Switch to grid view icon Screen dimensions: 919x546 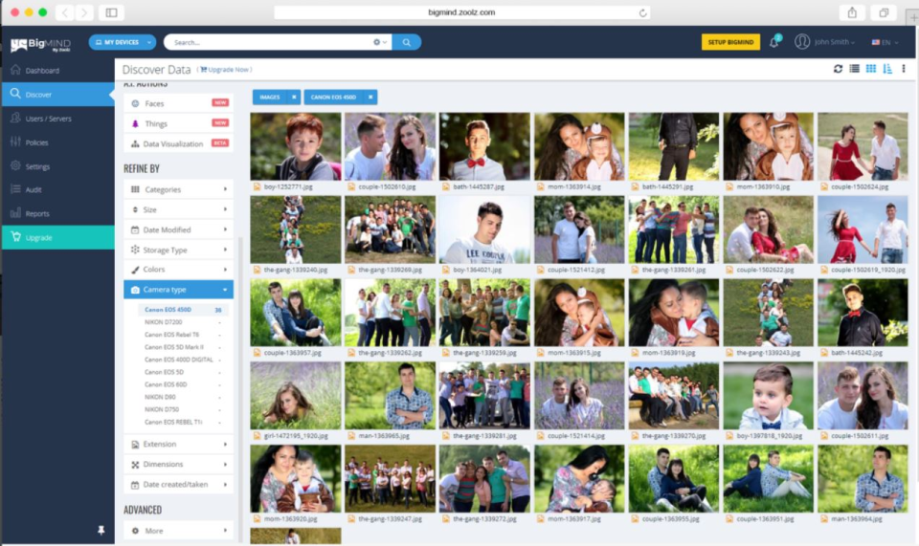[x=871, y=69]
